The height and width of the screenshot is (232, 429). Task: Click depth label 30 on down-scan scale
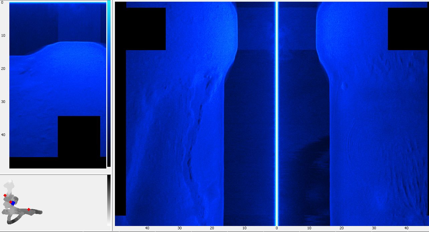click(x=3, y=102)
